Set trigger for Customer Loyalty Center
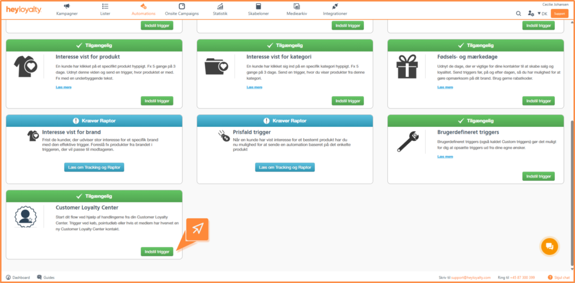Image resolution: width=575 pixels, height=283 pixels. coord(157,252)
